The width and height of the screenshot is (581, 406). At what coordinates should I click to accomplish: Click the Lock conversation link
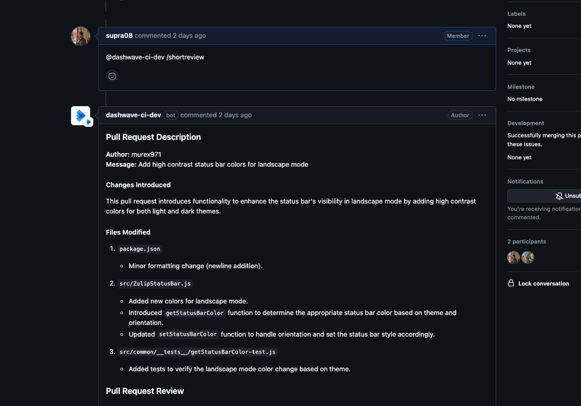point(543,283)
